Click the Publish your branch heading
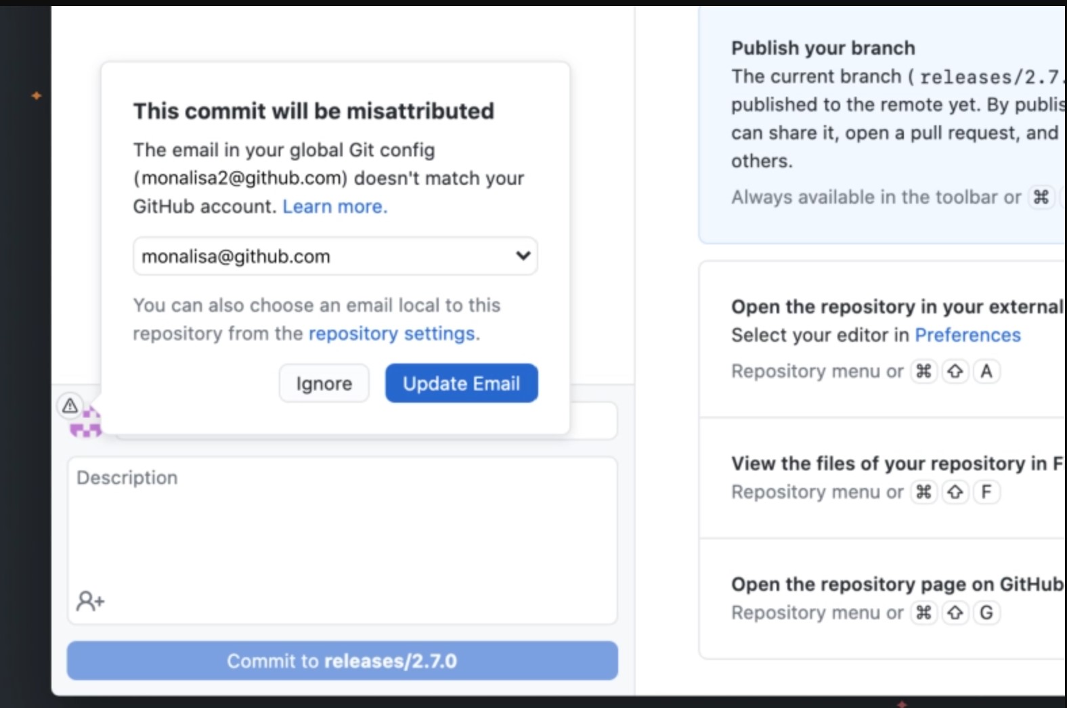Viewport: 1067px width, 708px height. tap(823, 48)
